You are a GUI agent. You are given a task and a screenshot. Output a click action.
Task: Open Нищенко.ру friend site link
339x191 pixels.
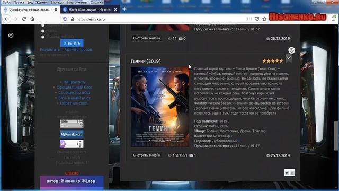tap(74, 82)
